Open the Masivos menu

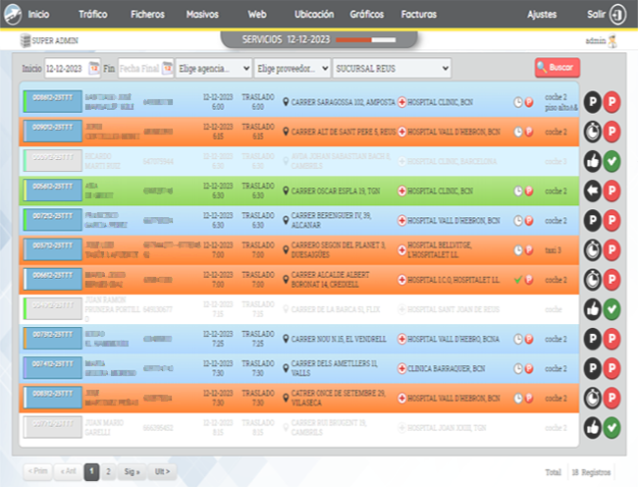click(202, 15)
